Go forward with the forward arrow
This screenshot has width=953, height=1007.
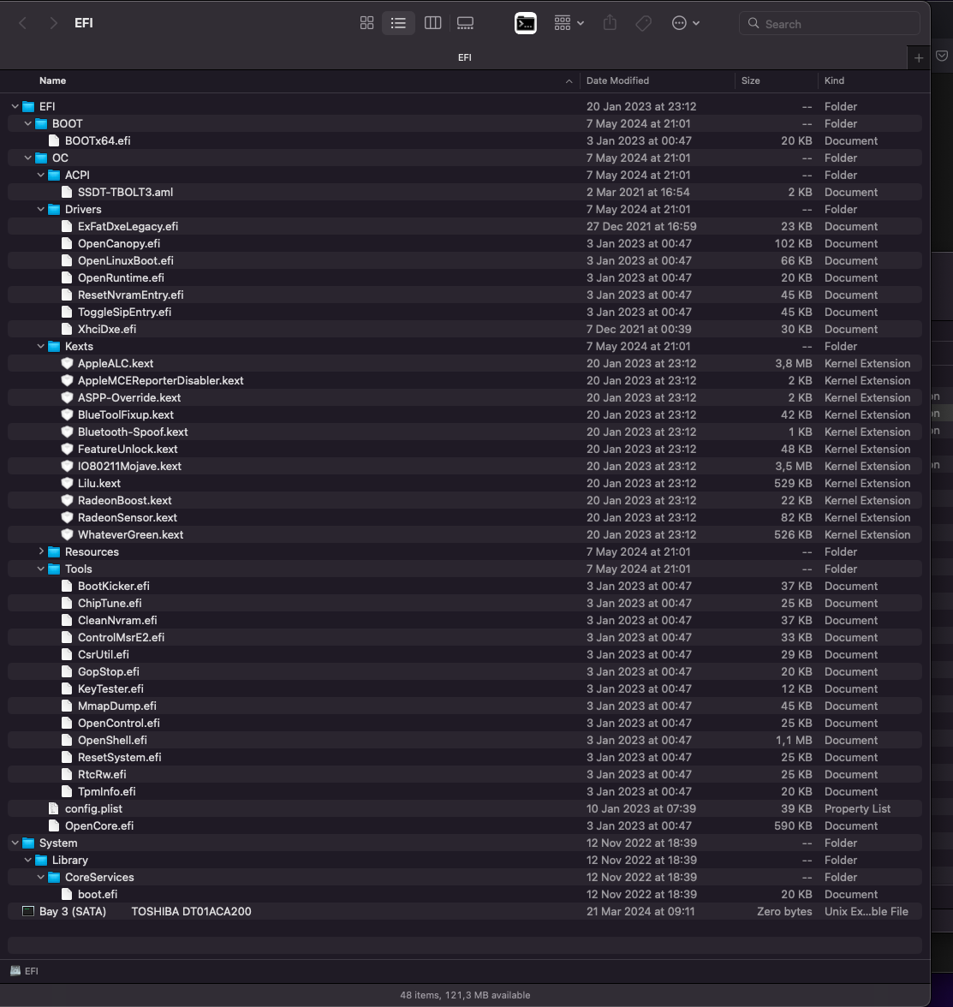tap(53, 23)
